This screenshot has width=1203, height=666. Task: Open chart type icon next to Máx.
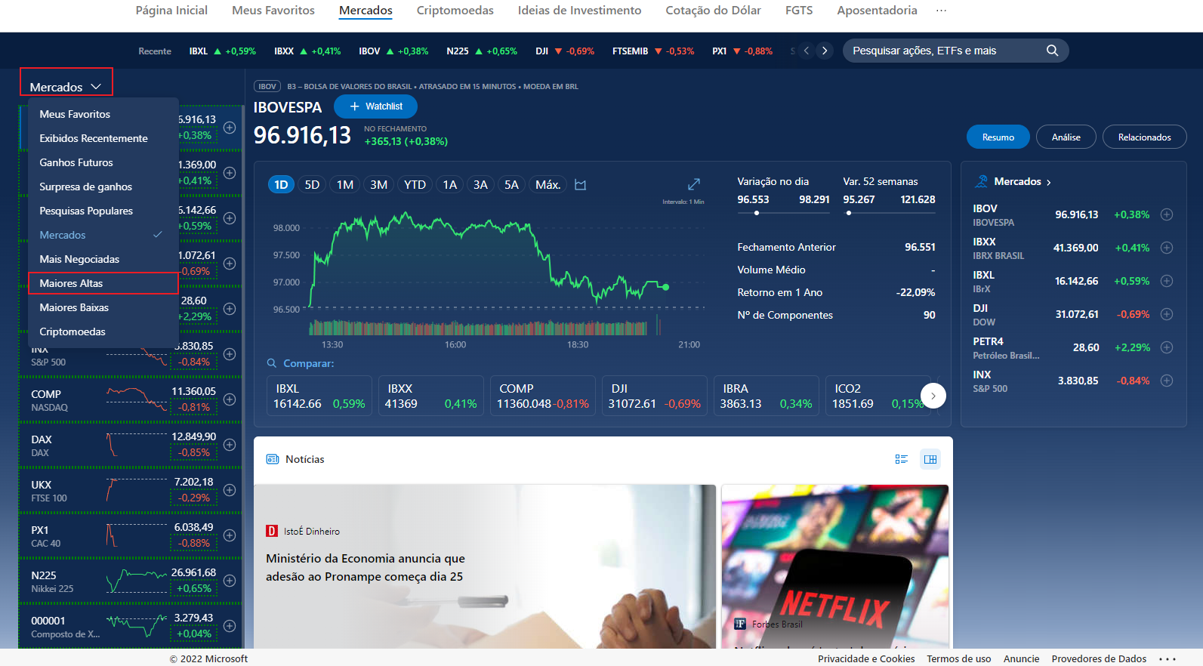[580, 185]
